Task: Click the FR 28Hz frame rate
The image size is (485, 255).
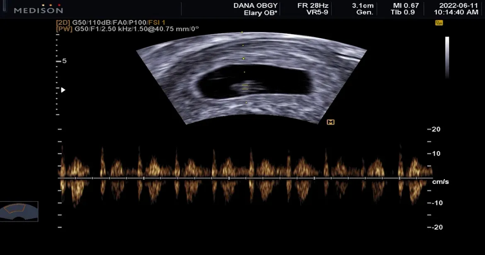Action: tap(313, 5)
